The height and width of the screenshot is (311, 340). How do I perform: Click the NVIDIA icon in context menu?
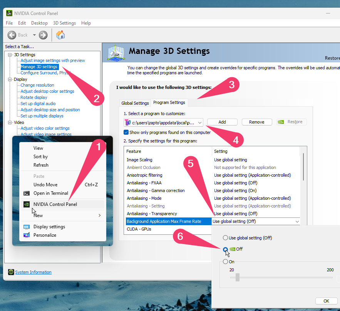(x=27, y=204)
